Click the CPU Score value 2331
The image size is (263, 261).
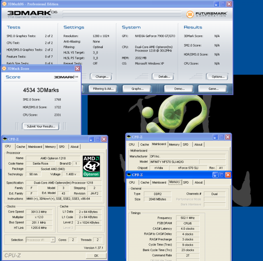tap(58, 115)
